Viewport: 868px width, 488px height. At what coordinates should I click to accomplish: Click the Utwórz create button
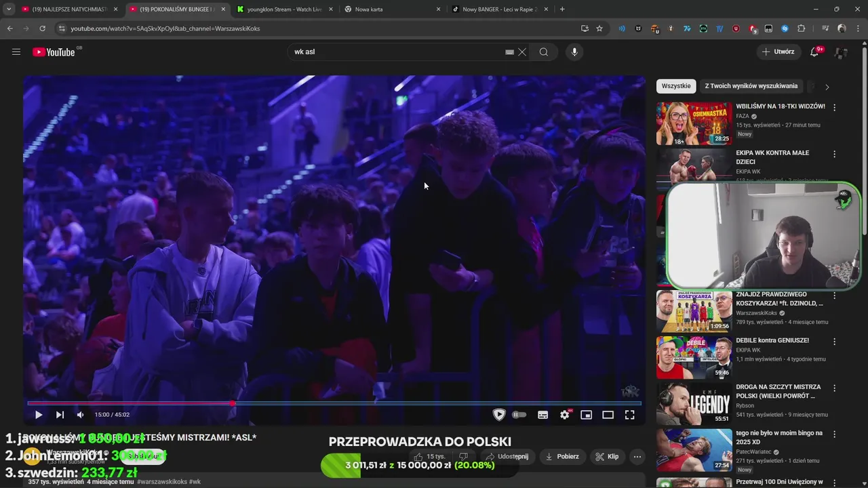[x=778, y=52]
